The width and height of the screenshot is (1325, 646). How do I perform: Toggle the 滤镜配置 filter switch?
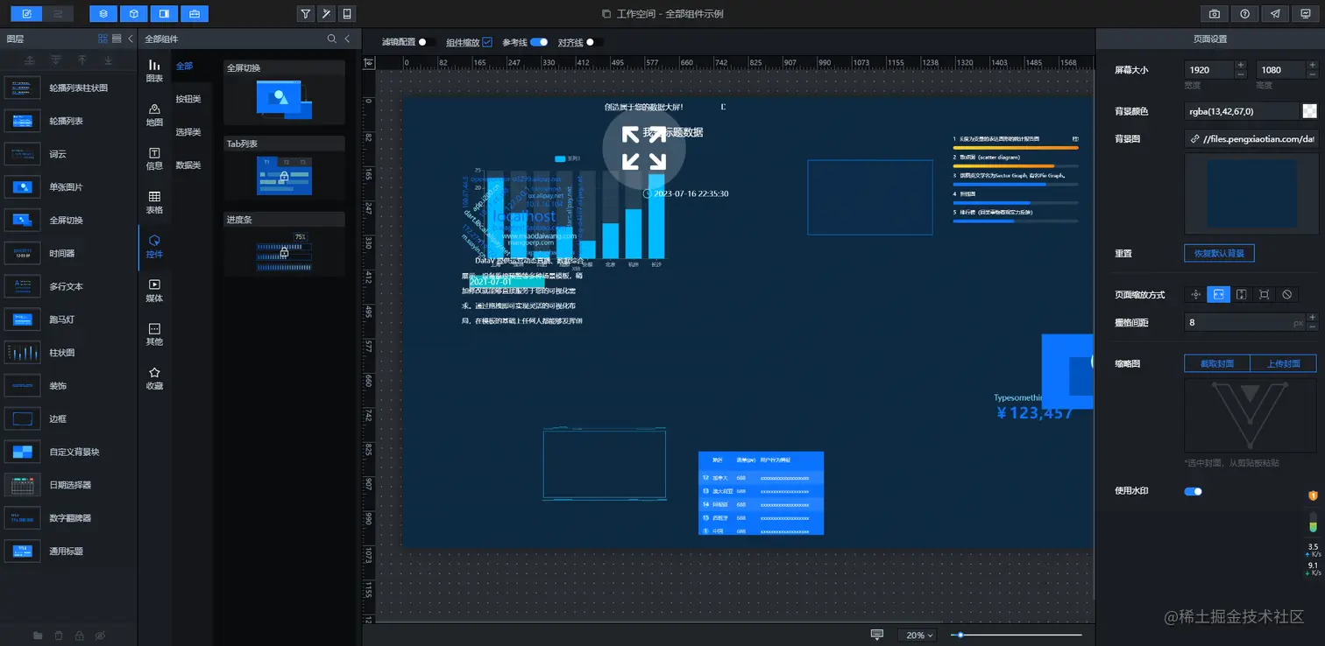(x=427, y=42)
